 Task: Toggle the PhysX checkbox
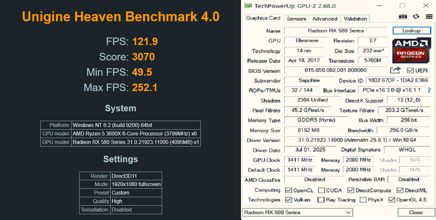(x=363, y=200)
